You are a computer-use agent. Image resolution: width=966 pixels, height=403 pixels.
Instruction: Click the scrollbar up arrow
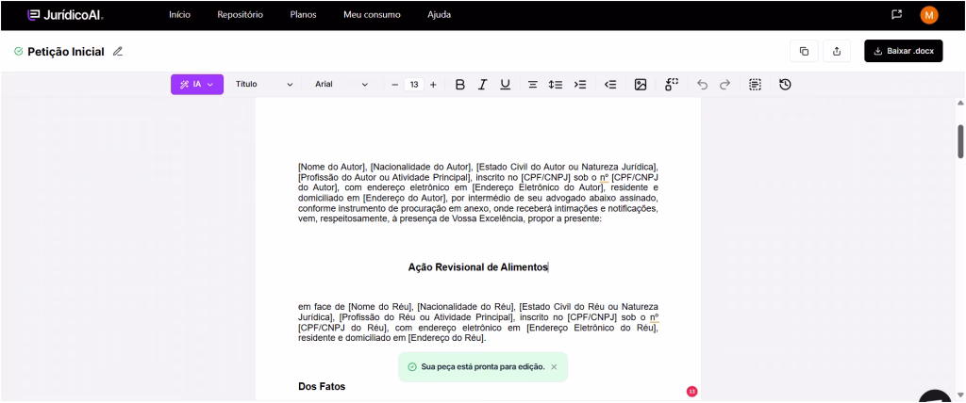click(959, 102)
